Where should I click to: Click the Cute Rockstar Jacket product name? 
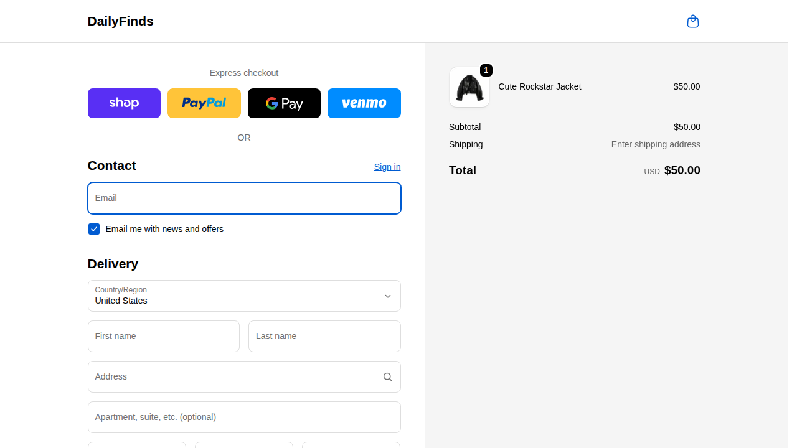pos(540,86)
